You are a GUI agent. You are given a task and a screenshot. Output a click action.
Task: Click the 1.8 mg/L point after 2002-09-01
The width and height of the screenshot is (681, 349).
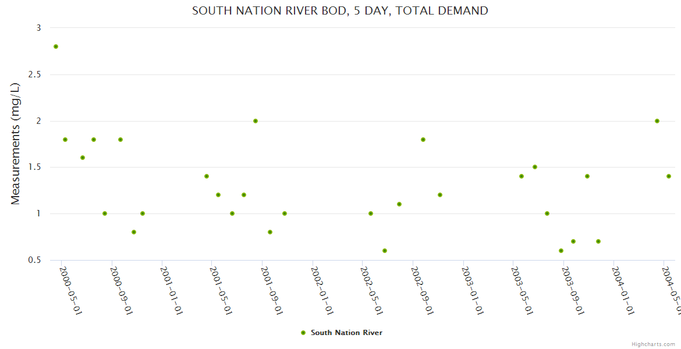coord(423,140)
